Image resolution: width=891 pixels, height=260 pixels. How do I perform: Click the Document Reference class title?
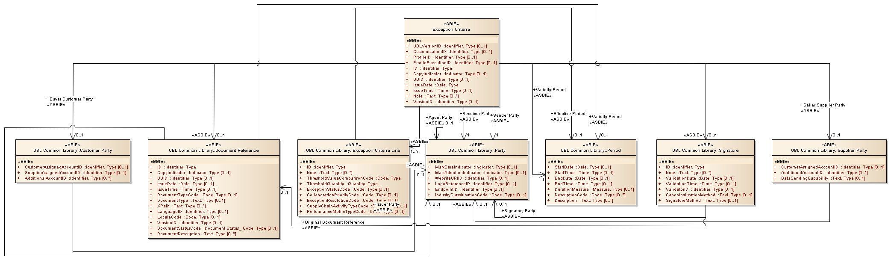click(214, 151)
